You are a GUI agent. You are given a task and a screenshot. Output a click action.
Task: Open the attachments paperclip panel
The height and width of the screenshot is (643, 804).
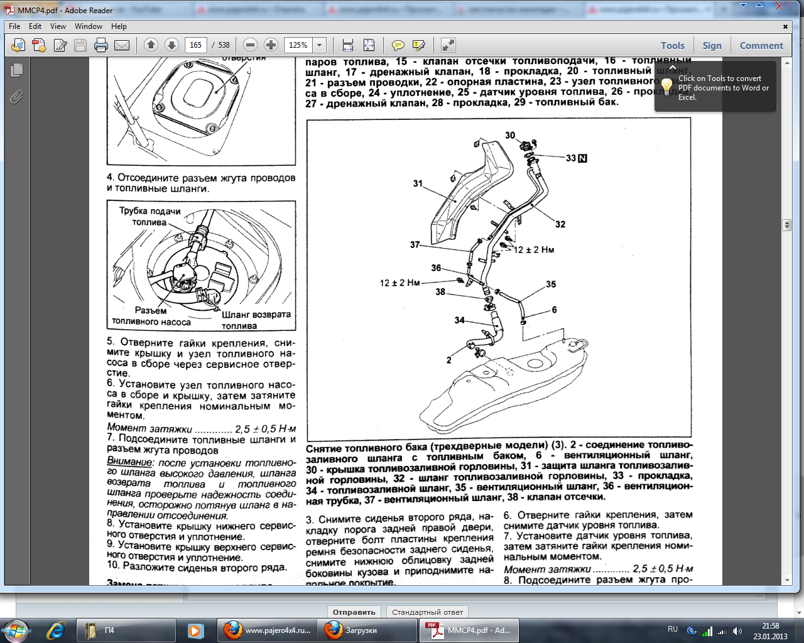click(16, 97)
